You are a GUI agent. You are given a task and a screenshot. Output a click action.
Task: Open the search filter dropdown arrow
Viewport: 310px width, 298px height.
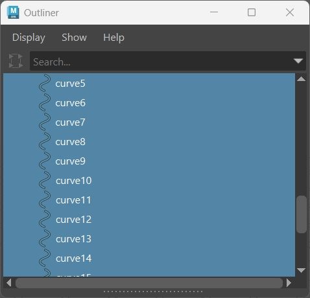pyautogui.click(x=298, y=61)
